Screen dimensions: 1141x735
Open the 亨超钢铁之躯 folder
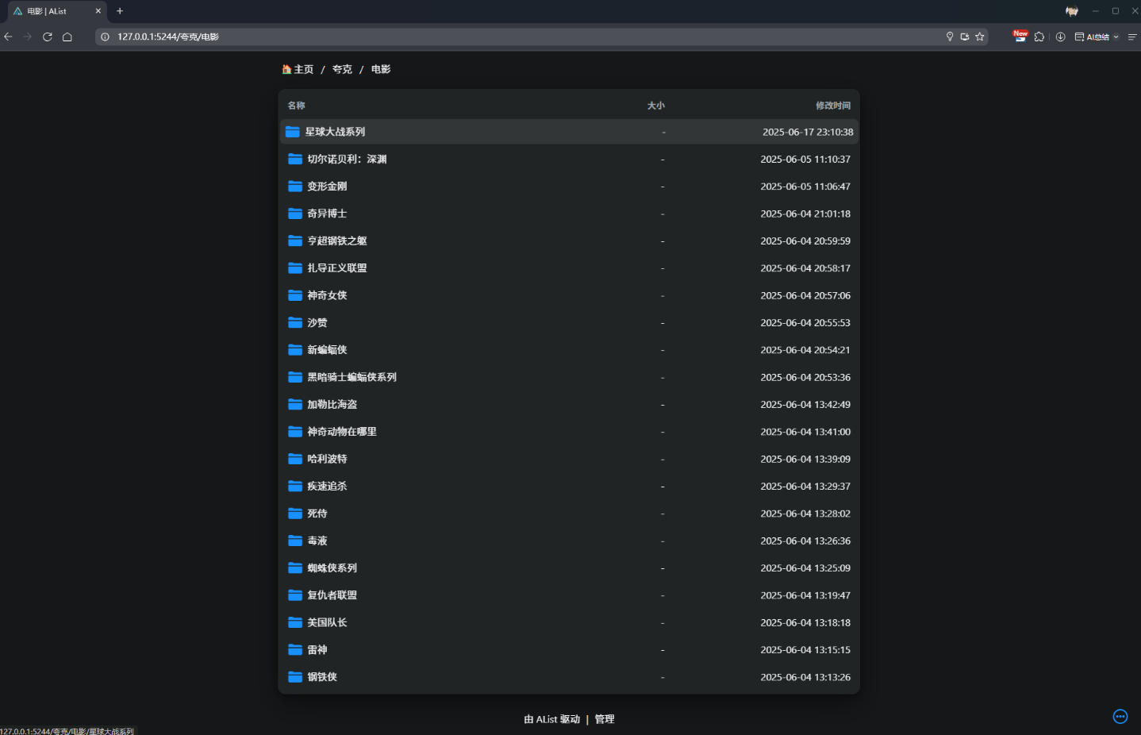[569, 241]
